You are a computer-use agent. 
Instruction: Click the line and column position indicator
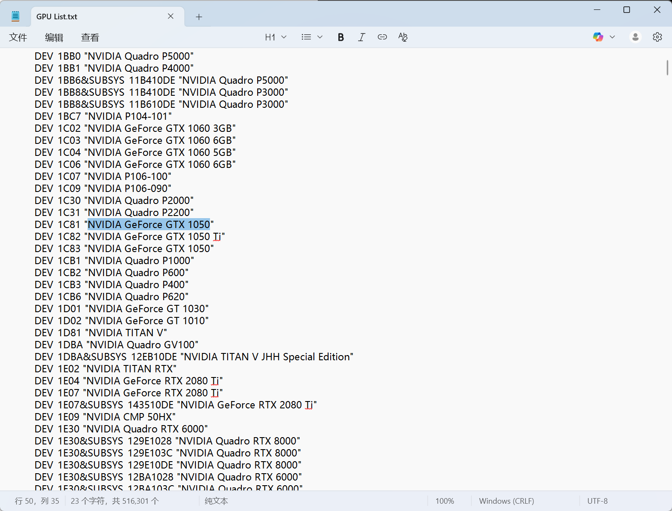coord(37,501)
